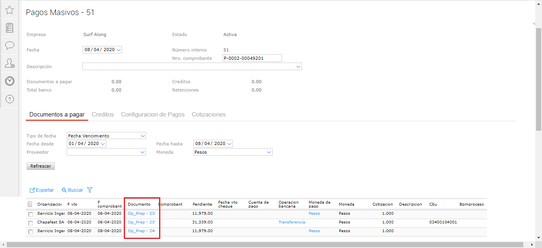Click the favorites star icon in sidebar
The height and width of the screenshot is (248, 542).
pyautogui.click(x=10, y=10)
